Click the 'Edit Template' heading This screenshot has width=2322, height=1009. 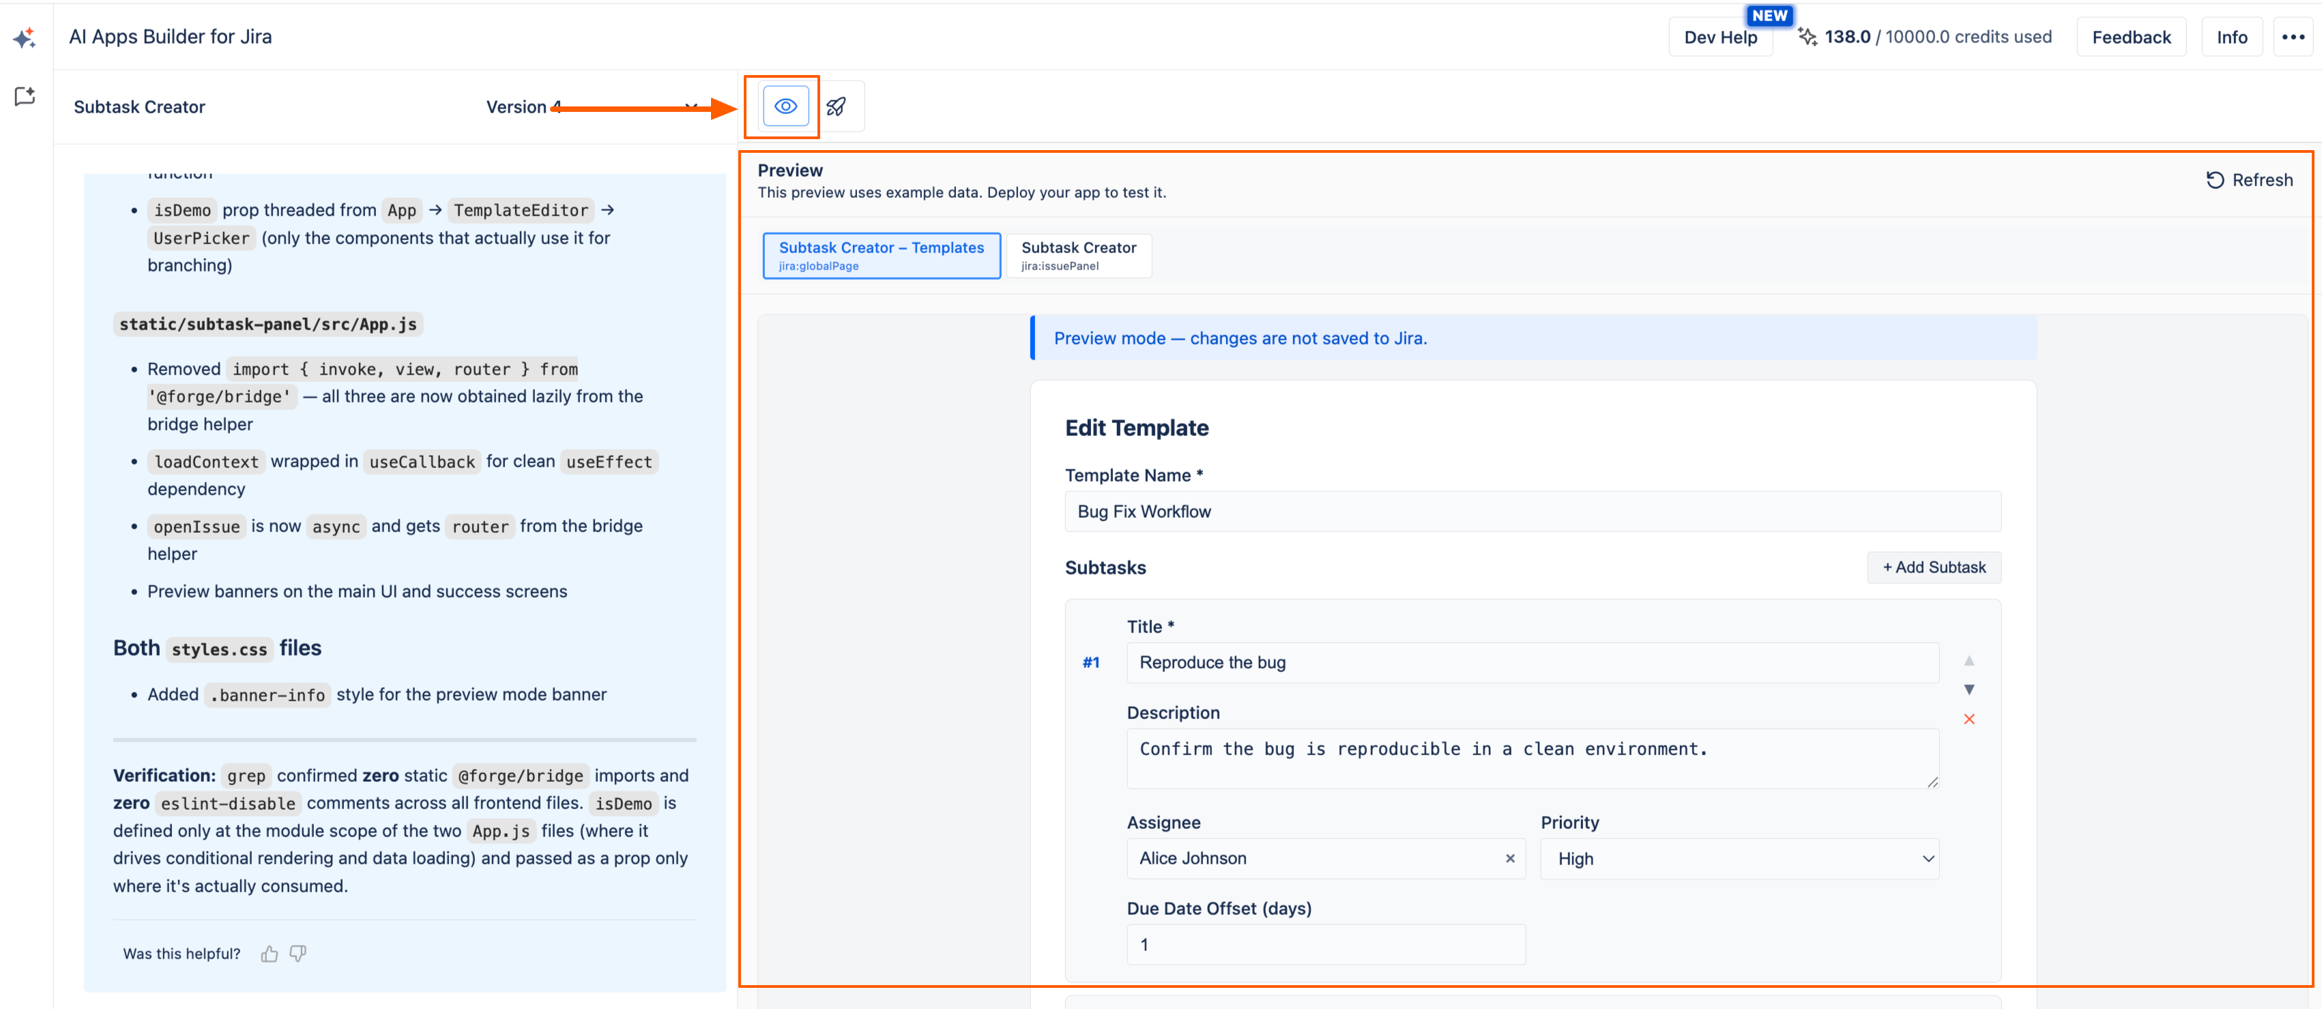pyautogui.click(x=1137, y=428)
